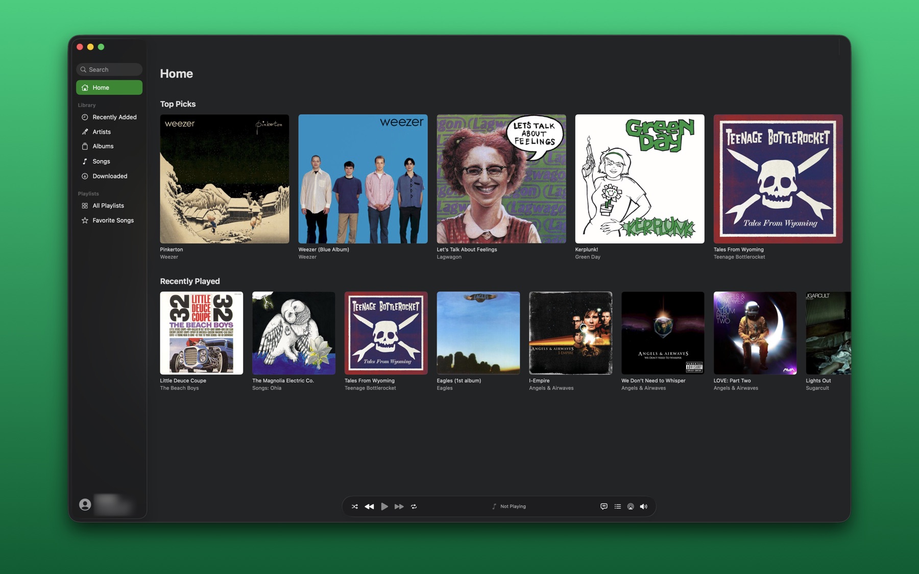Open Tales From Wyoming cover in Top Picks
Viewport: 919px width, 574px height.
pos(778,179)
